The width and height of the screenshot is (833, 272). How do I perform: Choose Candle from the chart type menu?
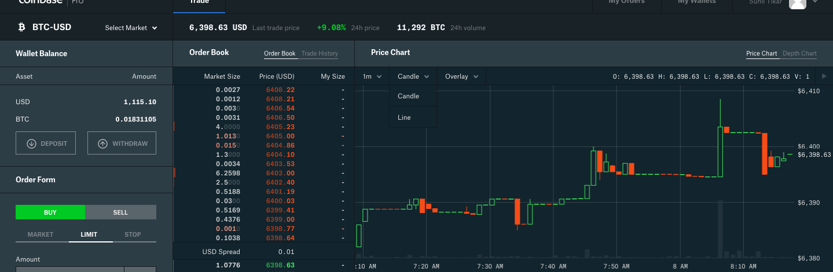coord(408,96)
